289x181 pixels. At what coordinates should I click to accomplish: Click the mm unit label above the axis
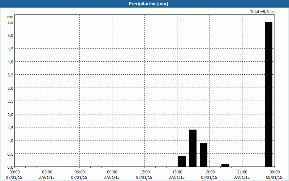pos(10,17)
